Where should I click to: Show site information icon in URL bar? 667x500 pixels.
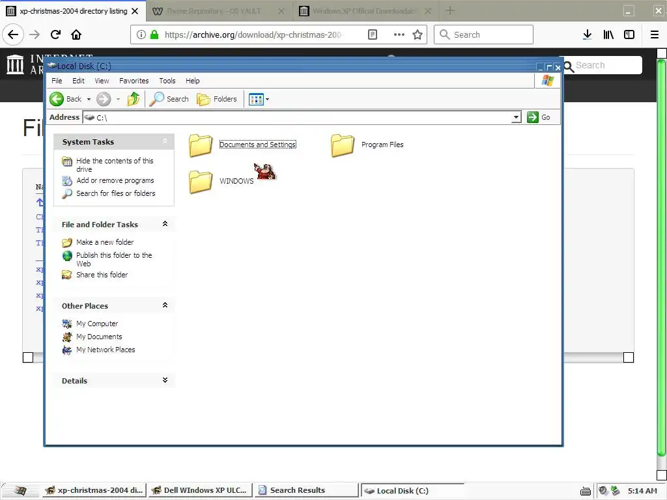[141, 35]
